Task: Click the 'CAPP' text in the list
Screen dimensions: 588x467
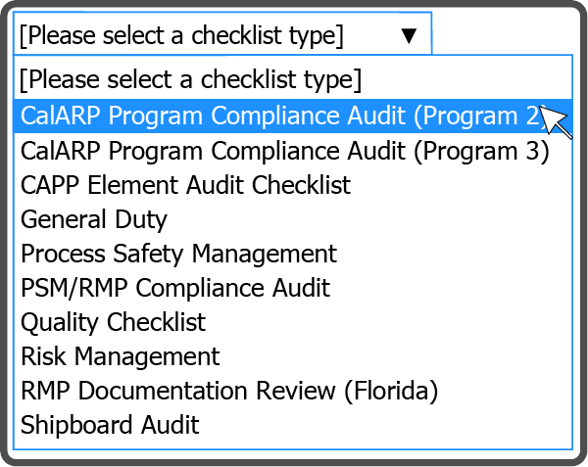Action: pos(50,185)
